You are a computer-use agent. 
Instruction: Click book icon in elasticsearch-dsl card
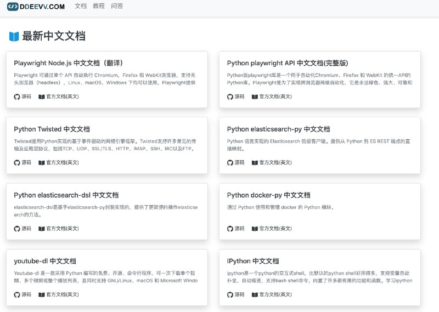(42, 229)
